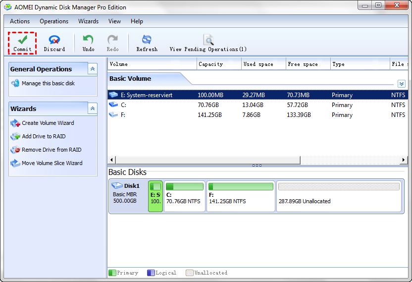Viewport: 412px width, 282px height.
Task: Select the E: partition block on Disk1
Action: tap(155, 196)
